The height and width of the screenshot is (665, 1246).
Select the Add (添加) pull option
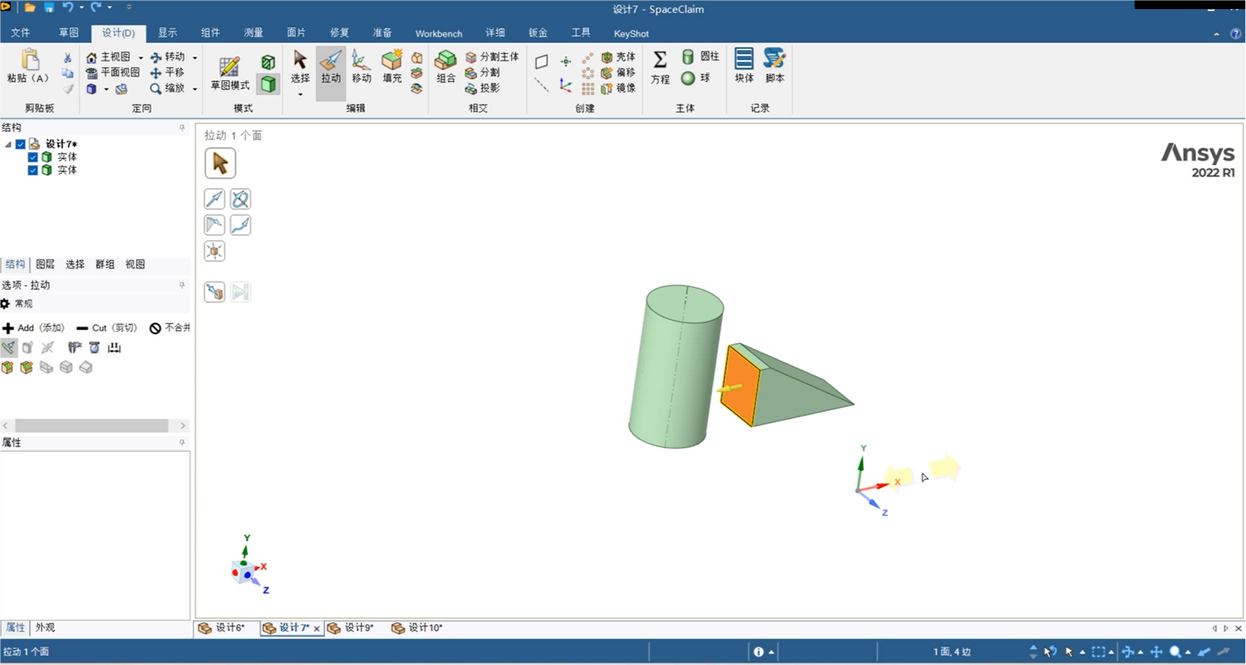pos(33,328)
